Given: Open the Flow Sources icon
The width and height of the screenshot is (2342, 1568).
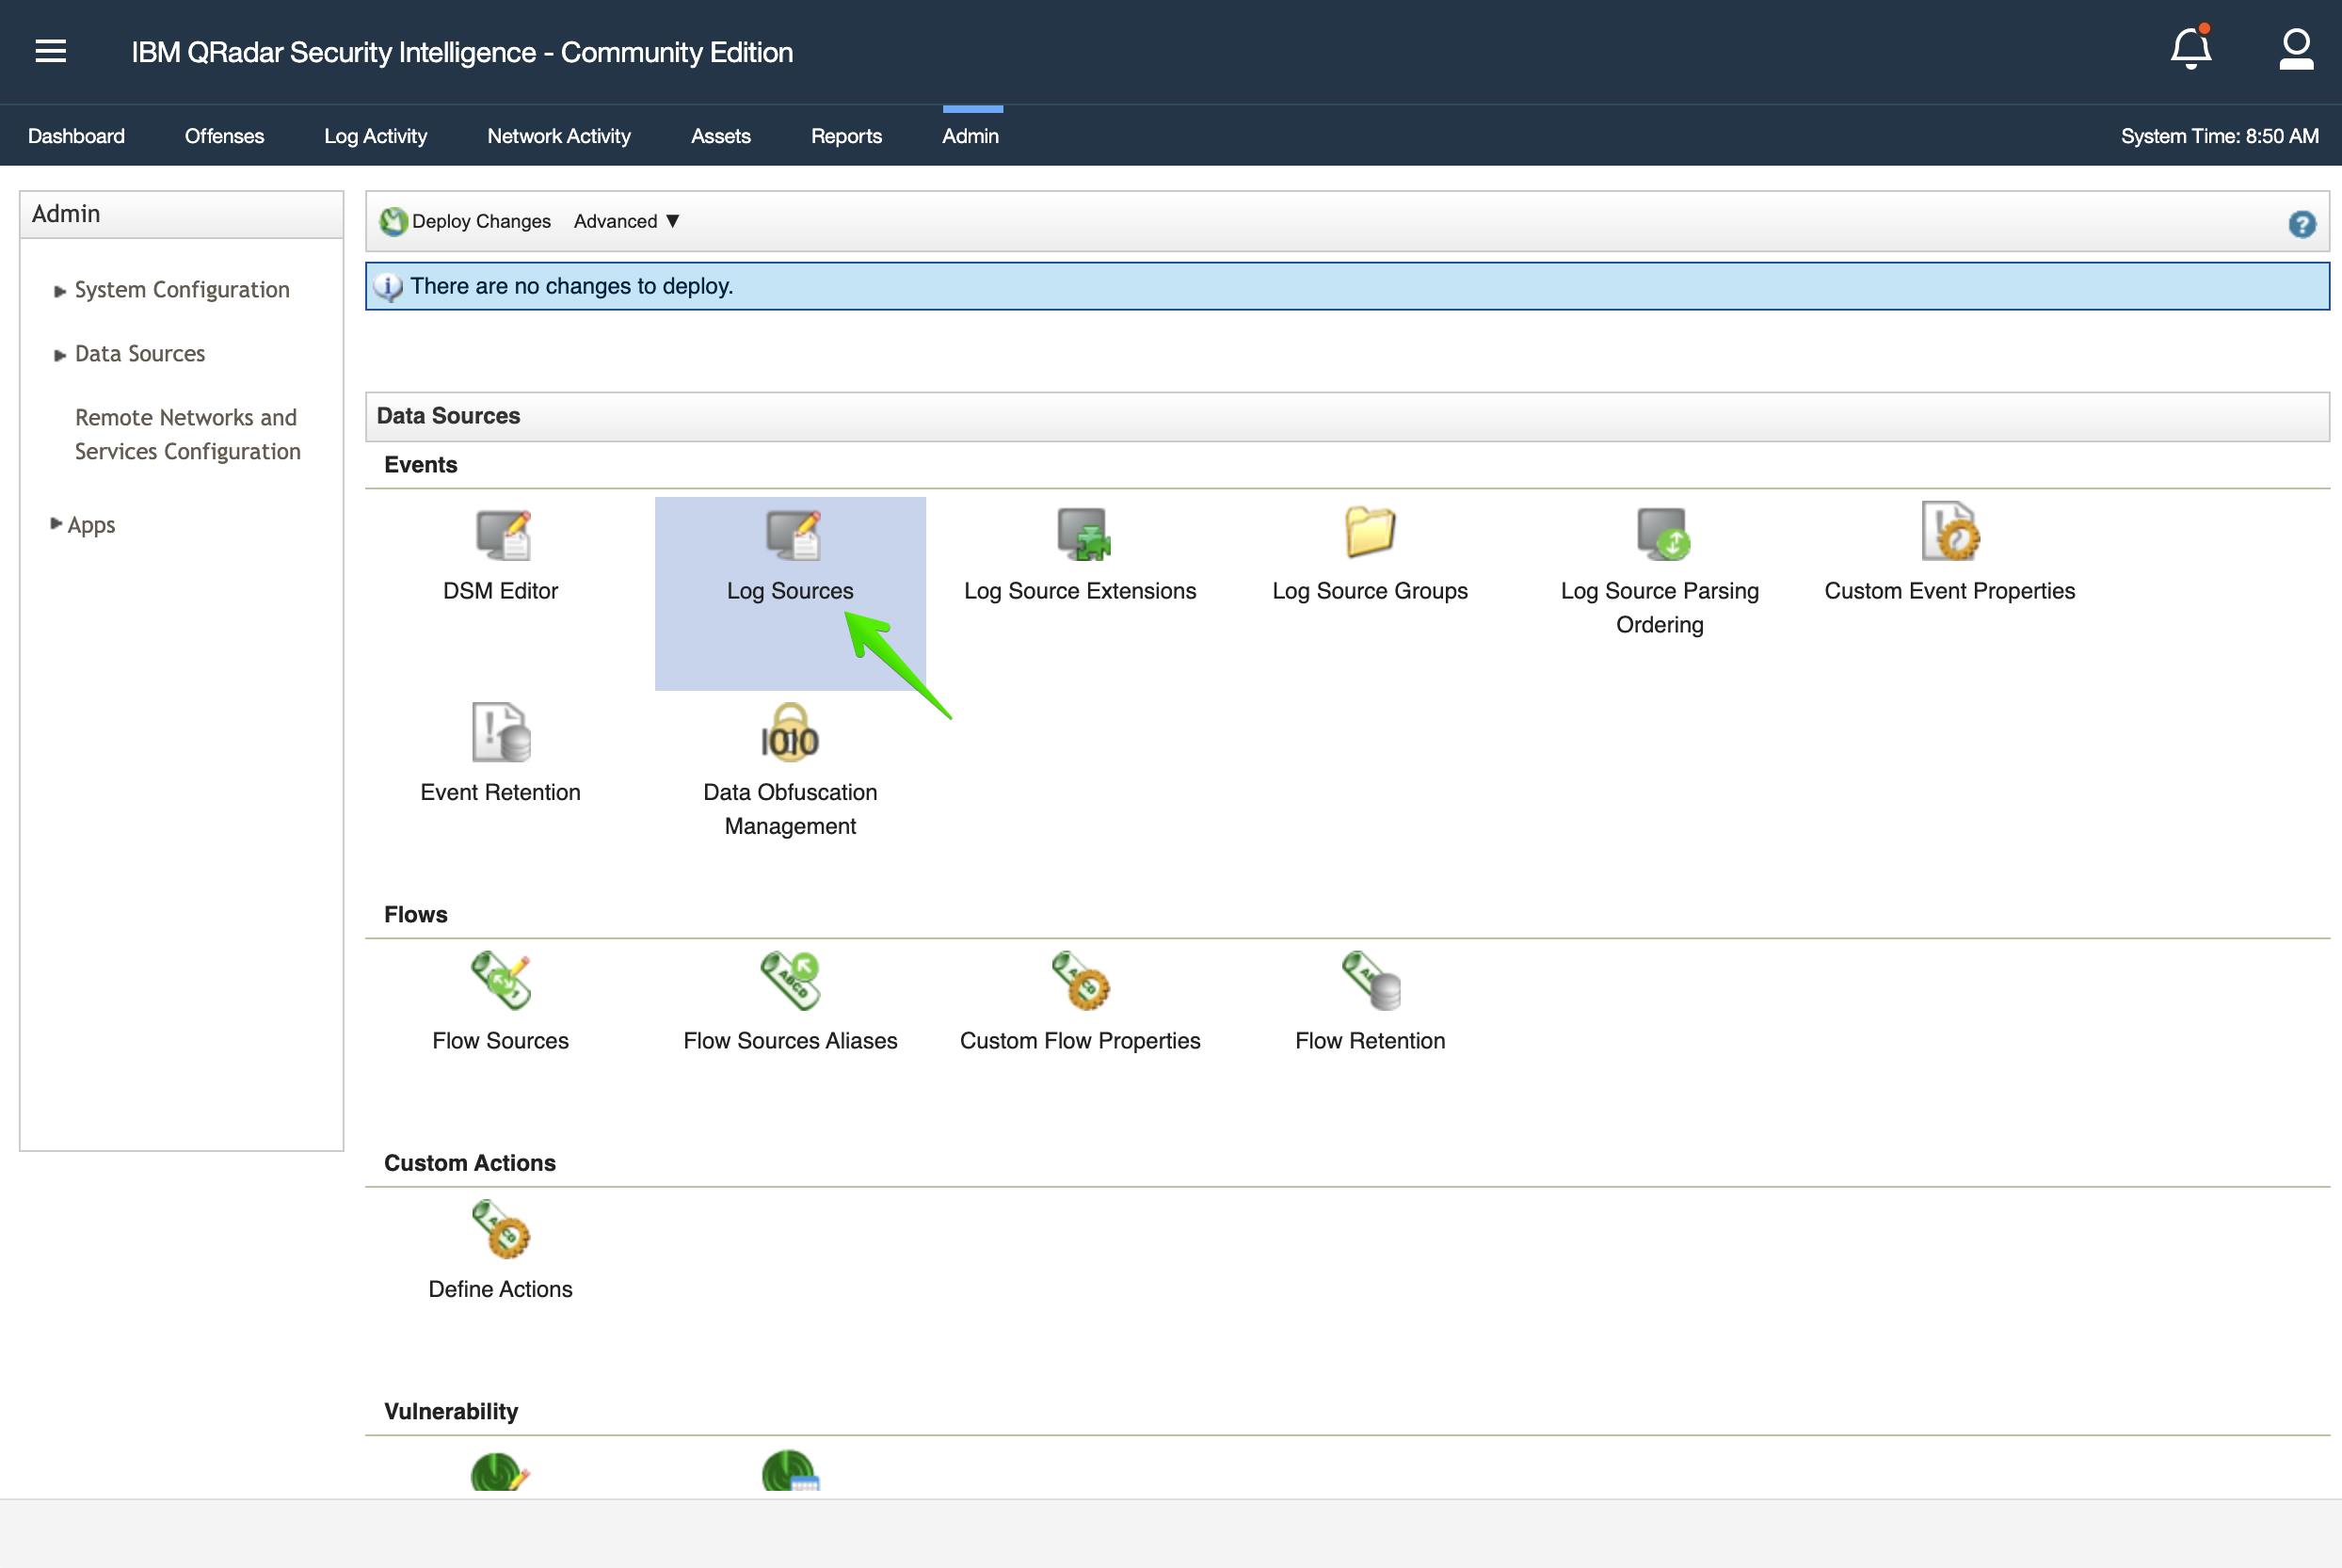Looking at the screenshot, I should [501, 980].
